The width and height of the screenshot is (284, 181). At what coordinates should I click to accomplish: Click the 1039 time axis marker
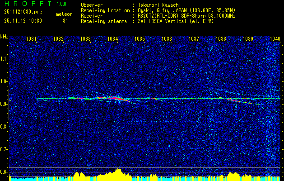click(x=248, y=38)
